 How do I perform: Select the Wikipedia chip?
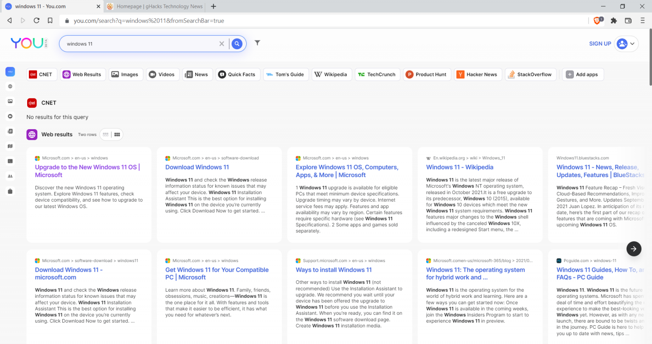pyautogui.click(x=332, y=74)
